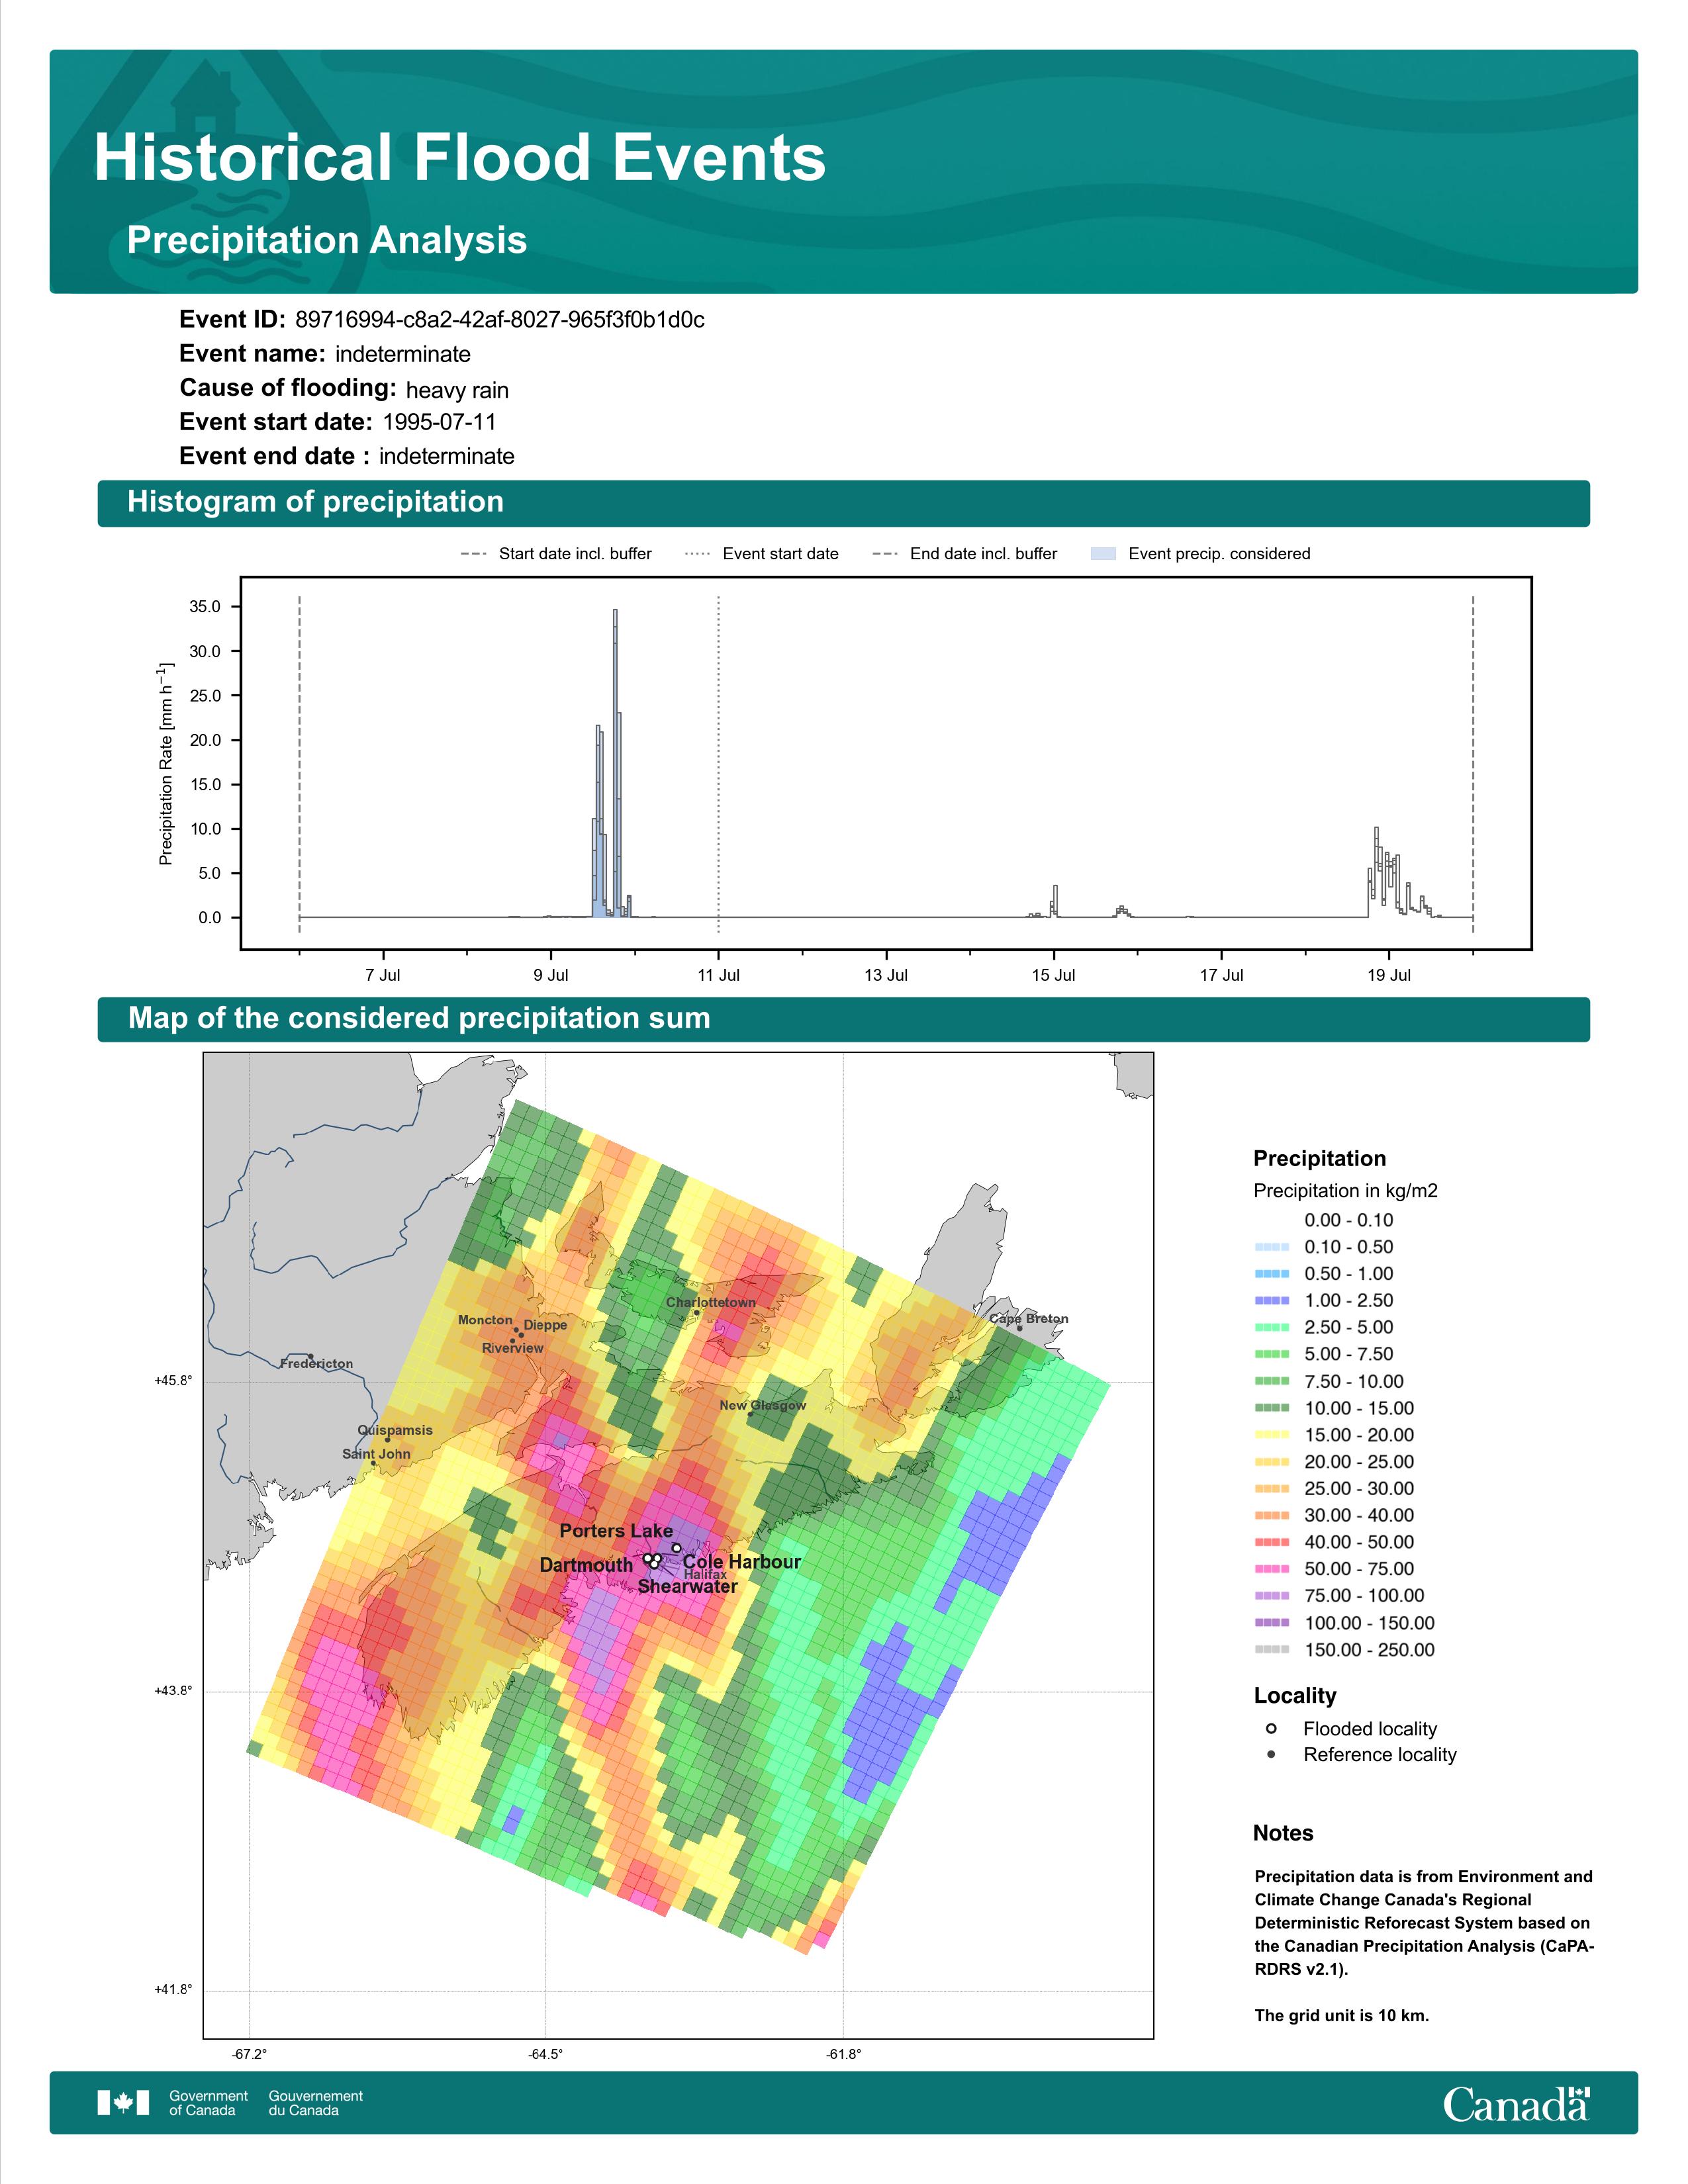The height and width of the screenshot is (2184, 1688).
Task: Click the Charlottetown map label
Action: pos(711,1303)
